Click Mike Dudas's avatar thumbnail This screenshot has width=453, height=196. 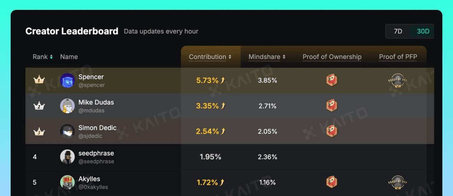[x=67, y=106]
